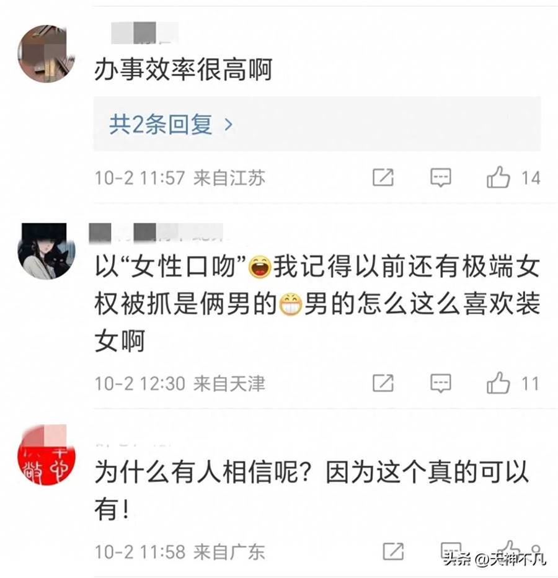Share the comment from 广东

(393, 551)
